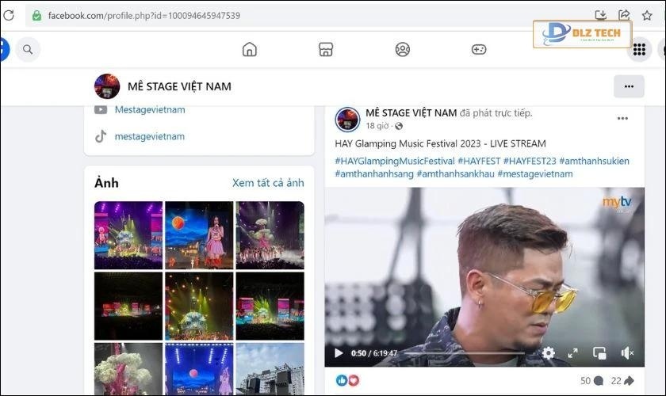Open the stage scaffolding daytime photo
The width and height of the screenshot is (666, 396).
point(270,369)
